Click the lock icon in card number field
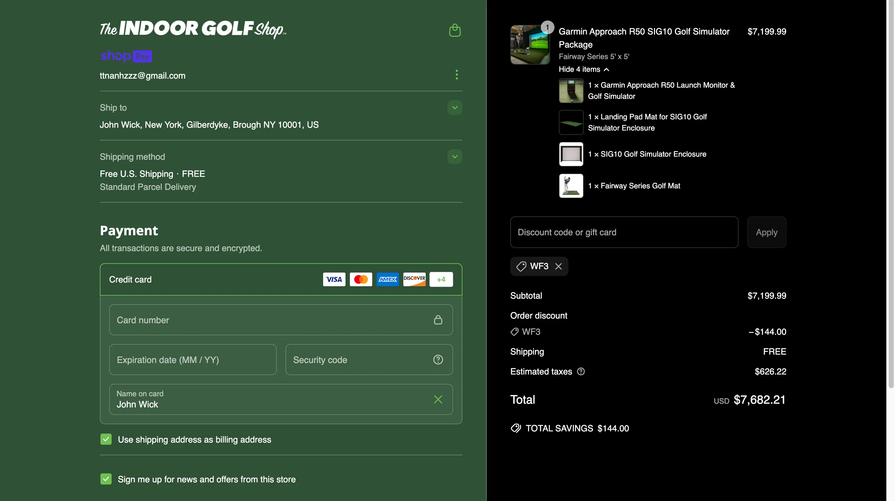 (438, 320)
